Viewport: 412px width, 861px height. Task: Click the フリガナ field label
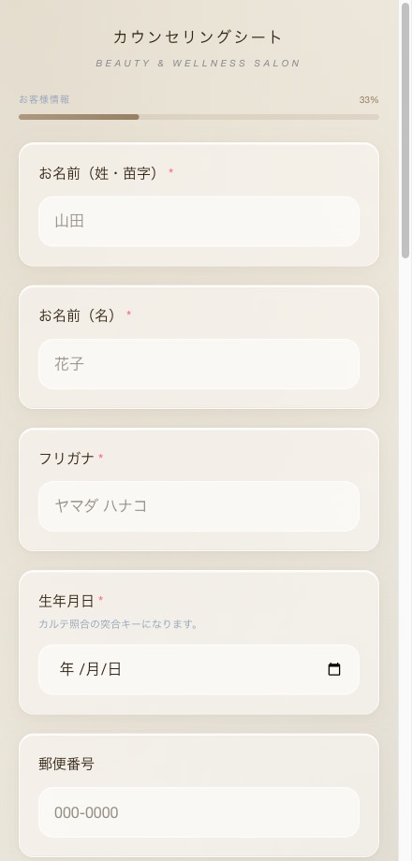(x=66, y=459)
